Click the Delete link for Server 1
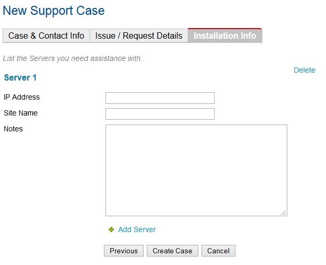 [x=304, y=70]
